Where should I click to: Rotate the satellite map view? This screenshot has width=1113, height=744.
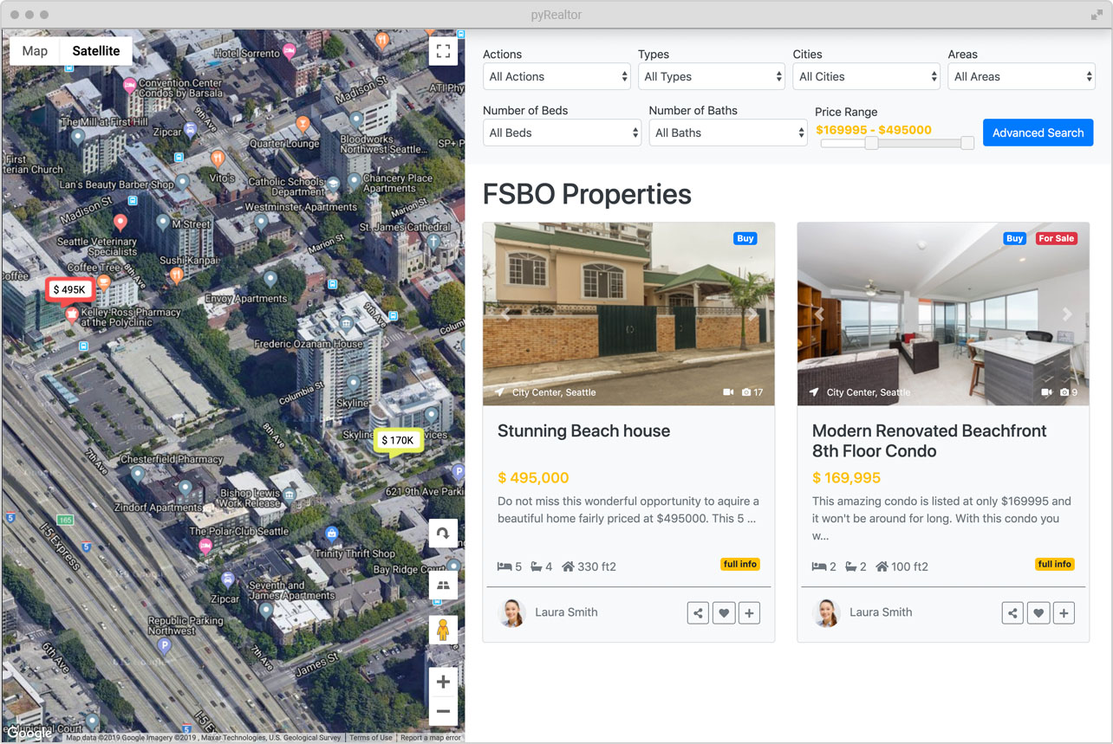pyautogui.click(x=443, y=534)
